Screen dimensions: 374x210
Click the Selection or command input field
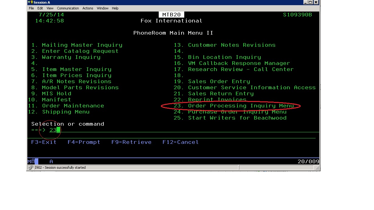coord(122,130)
